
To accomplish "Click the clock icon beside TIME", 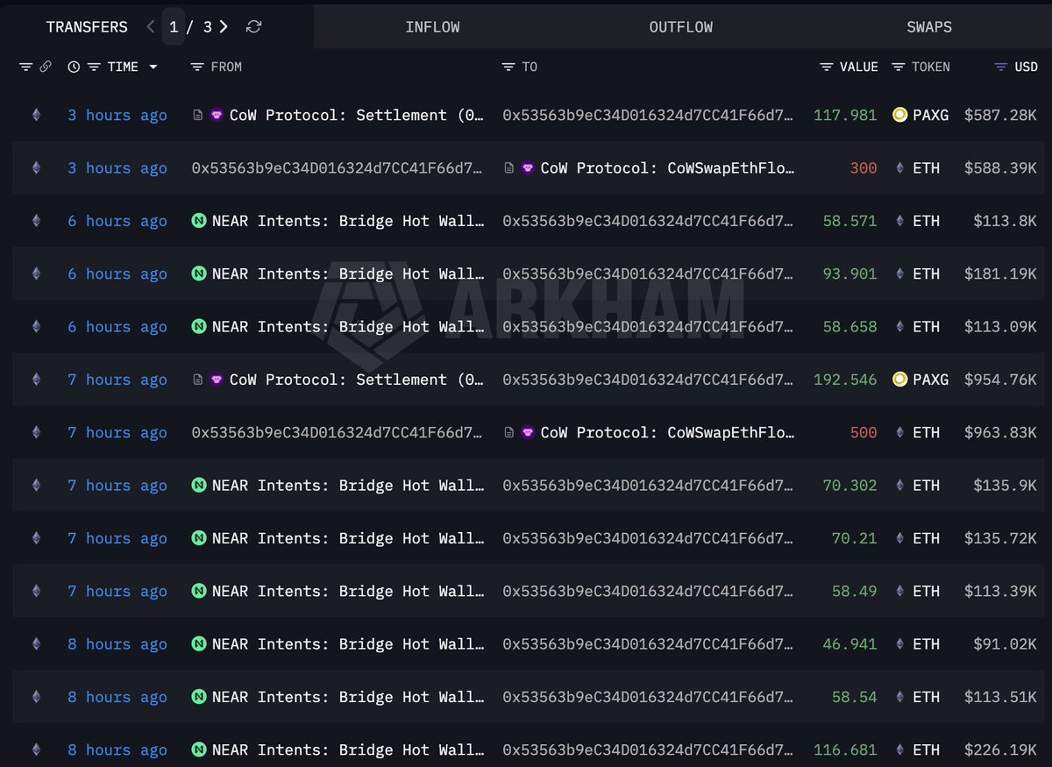I will 74,67.
